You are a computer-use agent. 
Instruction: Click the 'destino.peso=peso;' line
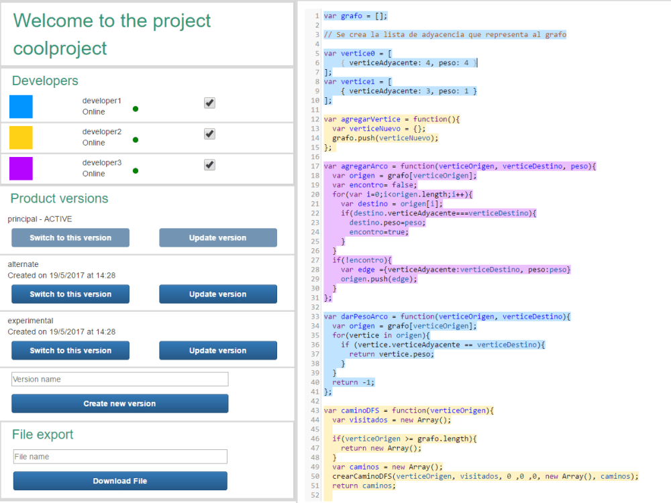tap(387, 223)
